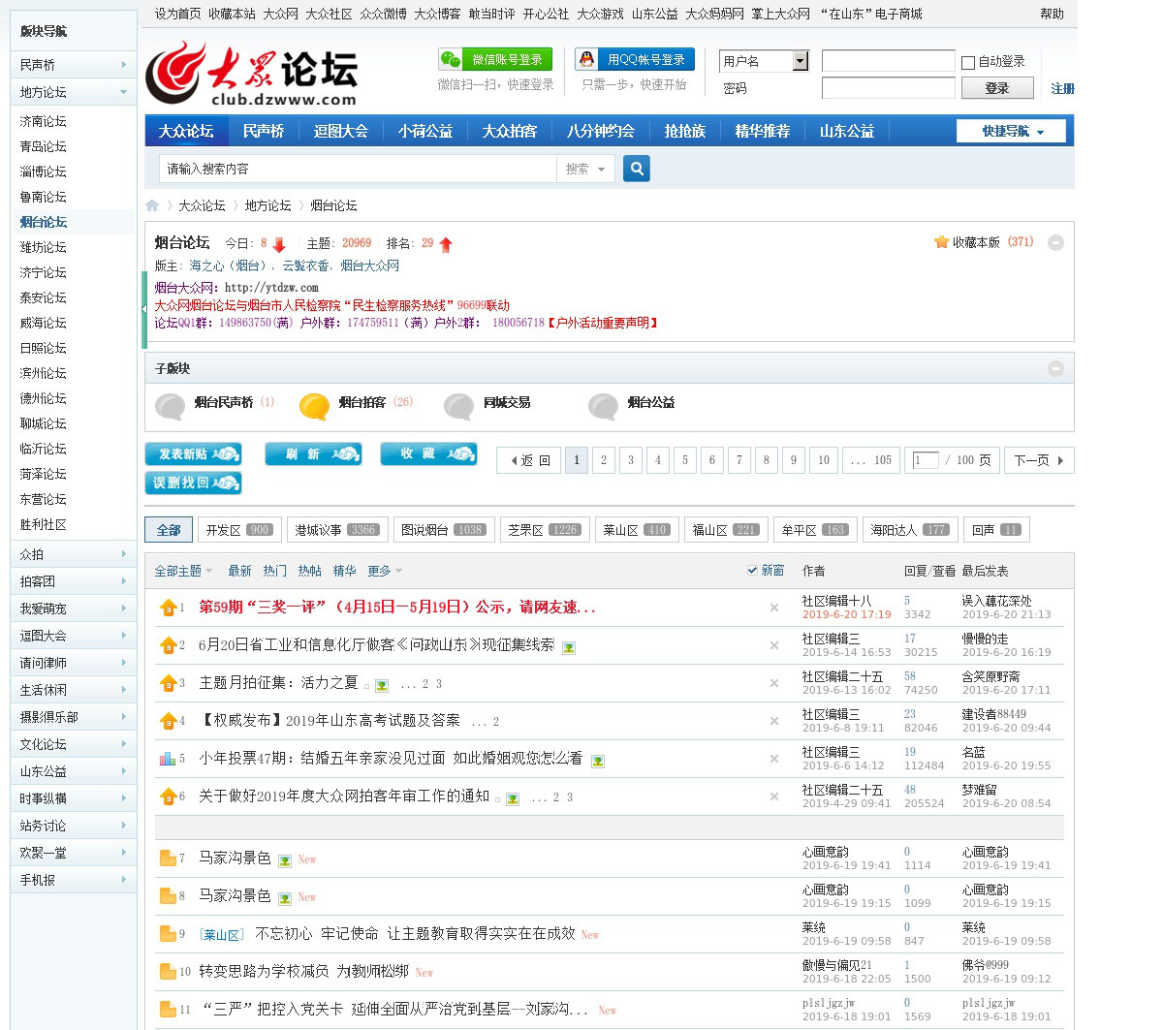Click the poll icon of thread 5

point(168,759)
